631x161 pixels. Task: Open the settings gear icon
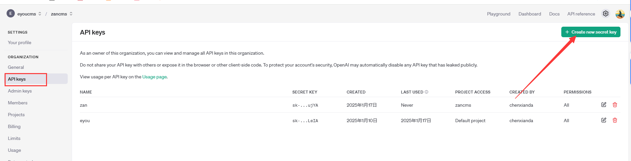[605, 13]
